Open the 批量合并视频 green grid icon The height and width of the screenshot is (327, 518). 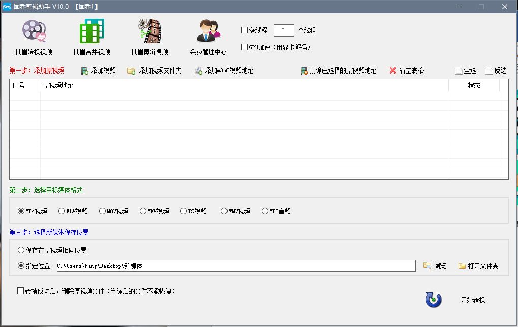point(92,31)
